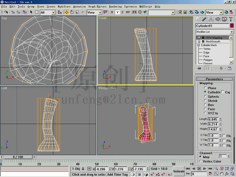The width and height of the screenshot is (236, 177).
Task: Click the Add Time Tag button
Action: (117, 174)
